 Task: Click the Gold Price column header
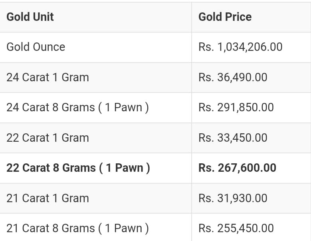pyautogui.click(x=225, y=17)
